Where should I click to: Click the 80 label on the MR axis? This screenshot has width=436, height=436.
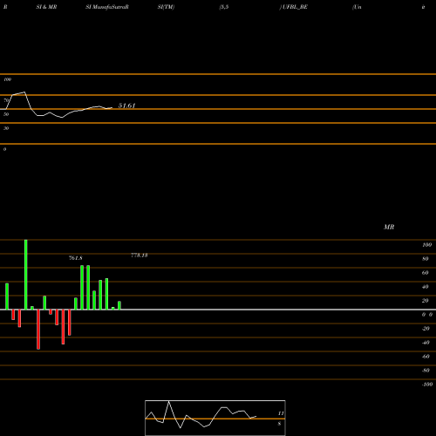(426, 259)
